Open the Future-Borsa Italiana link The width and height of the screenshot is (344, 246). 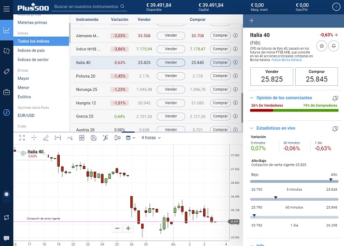click(286, 60)
